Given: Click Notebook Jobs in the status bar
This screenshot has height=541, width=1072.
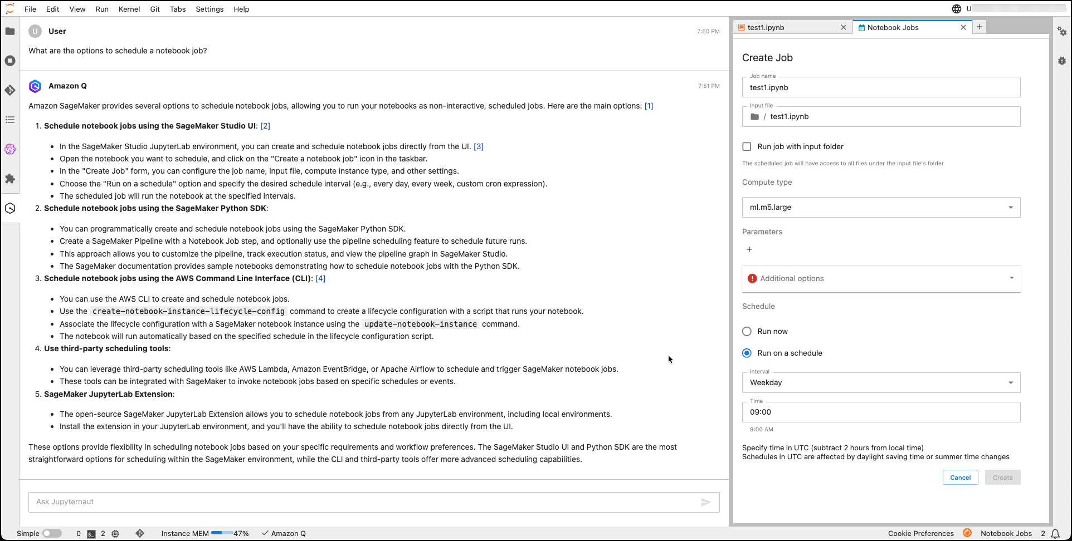Looking at the screenshot, I should [1006, 534].
